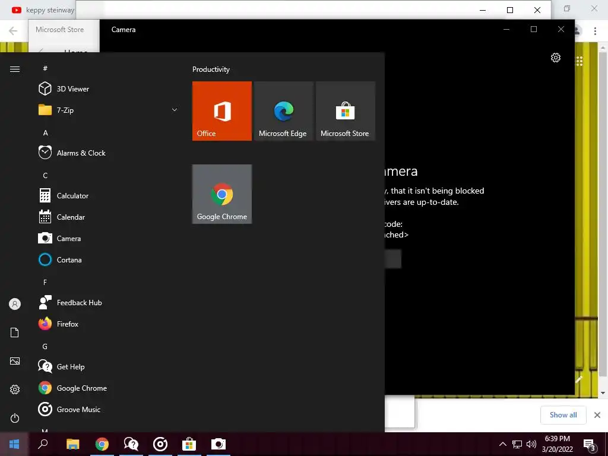Click the Microsoft Store tile

pyautogui.click(x=346, y=111)
